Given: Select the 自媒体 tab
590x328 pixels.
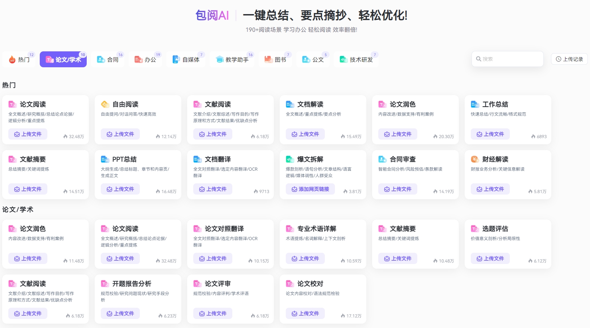Looking at the screenshot, I should [186, 60].
